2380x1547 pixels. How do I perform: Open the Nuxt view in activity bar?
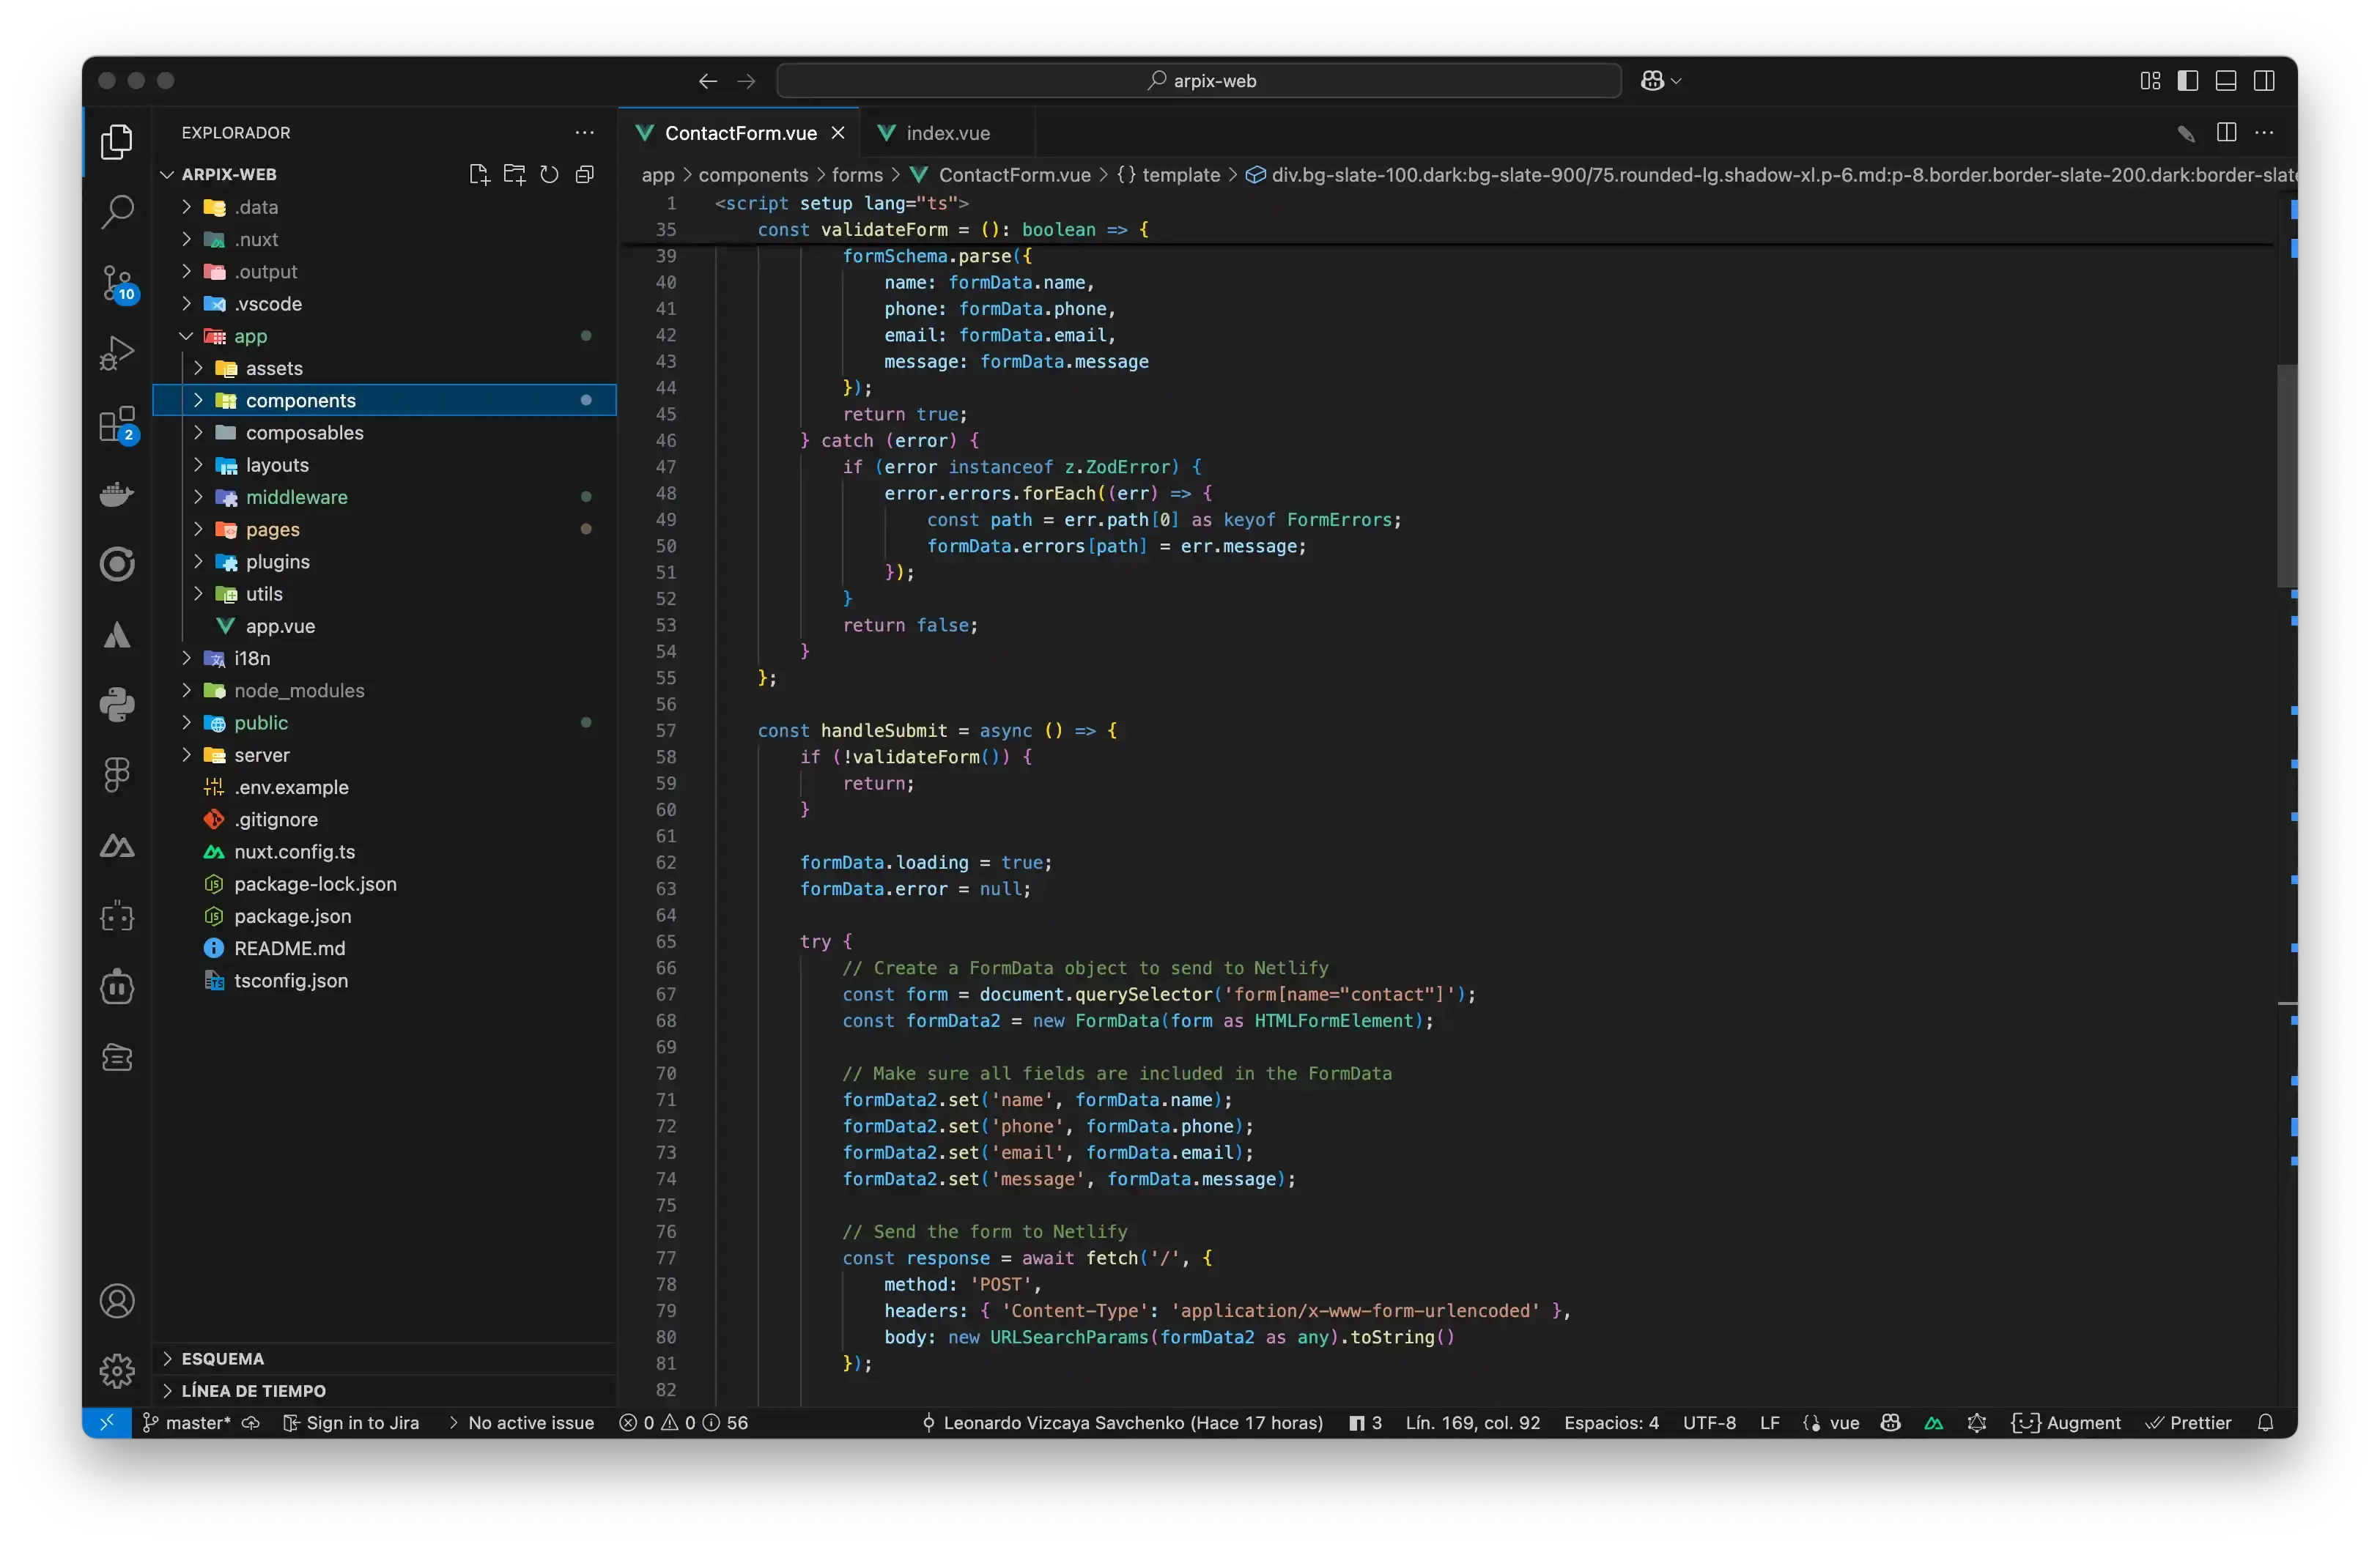pos(117,845)
